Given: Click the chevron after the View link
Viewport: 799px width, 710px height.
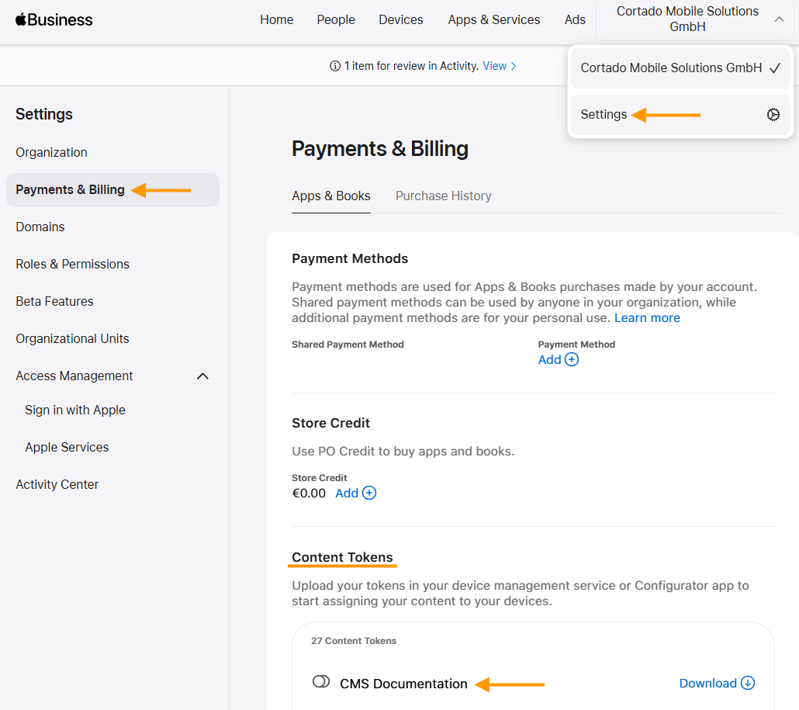Looking at the screenshot, I should [514, 66].
